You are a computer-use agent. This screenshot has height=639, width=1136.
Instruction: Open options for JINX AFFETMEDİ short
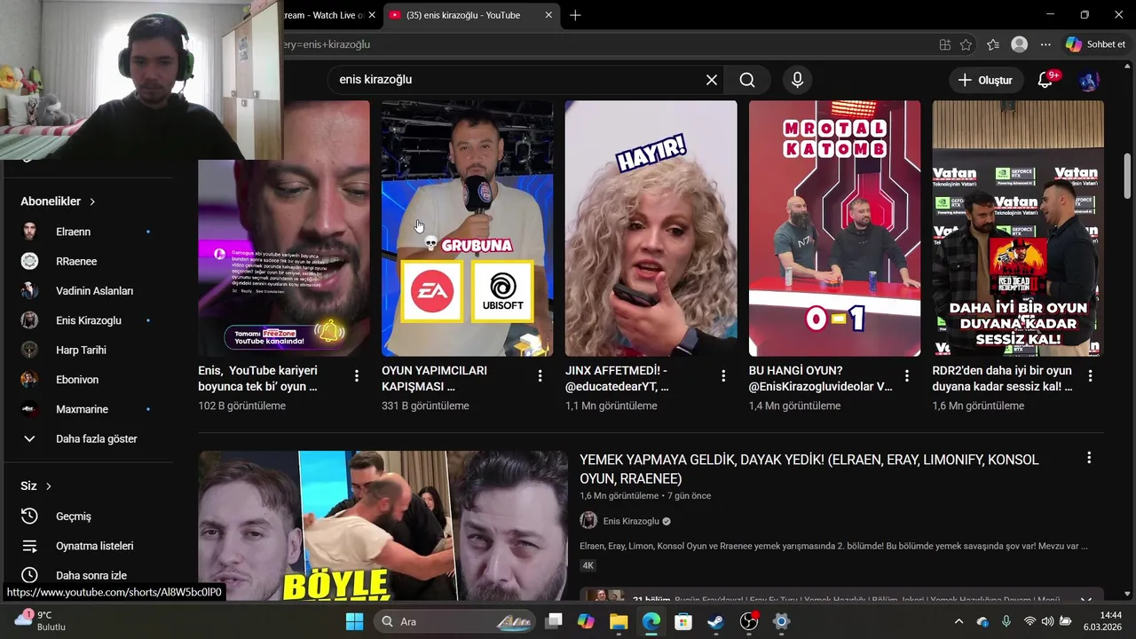pos(723,376)
